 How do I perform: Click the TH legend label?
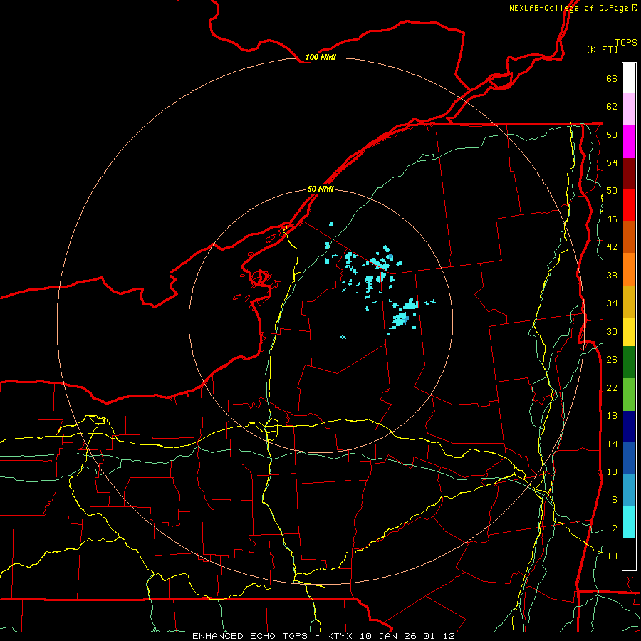612,556
